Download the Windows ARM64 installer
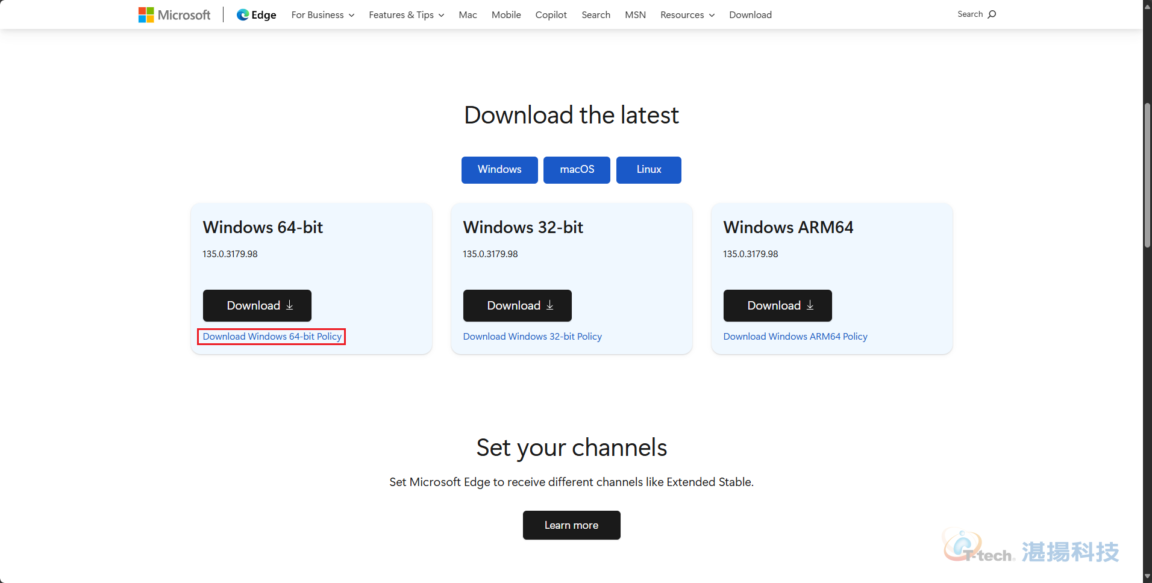 click(778, 305)
